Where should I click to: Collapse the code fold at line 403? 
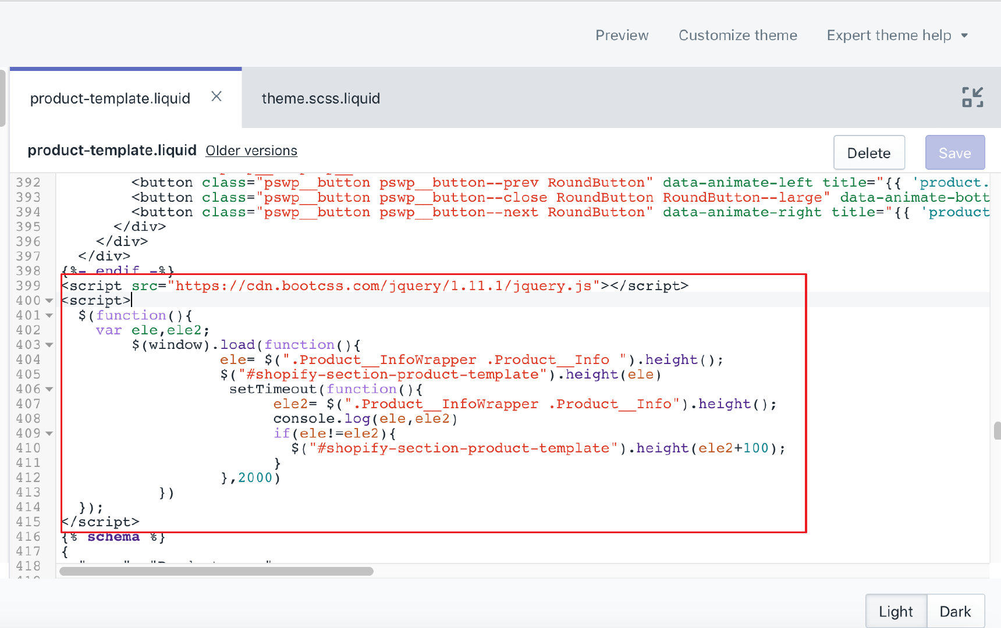[x=49, y=345]
